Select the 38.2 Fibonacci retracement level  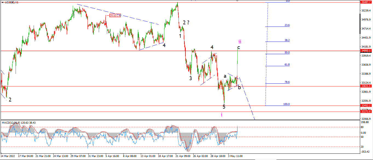tap(287, 40)
